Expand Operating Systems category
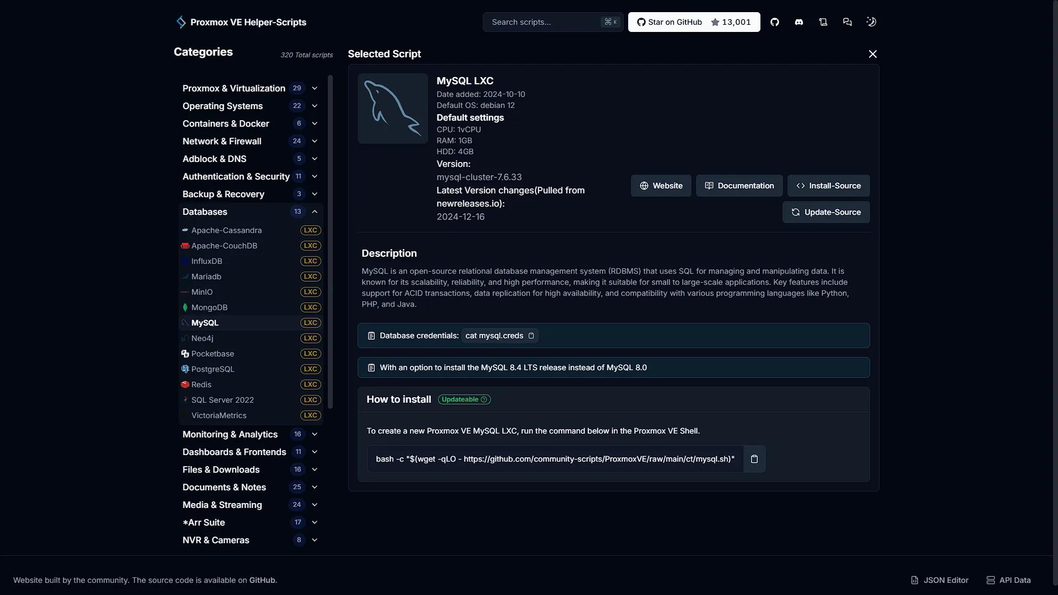1058x595 pixels. [x=251, y=106]
